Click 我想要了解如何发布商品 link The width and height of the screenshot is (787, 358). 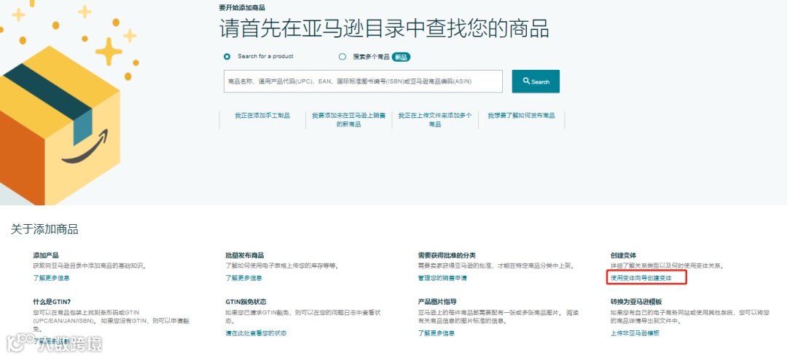521,115
